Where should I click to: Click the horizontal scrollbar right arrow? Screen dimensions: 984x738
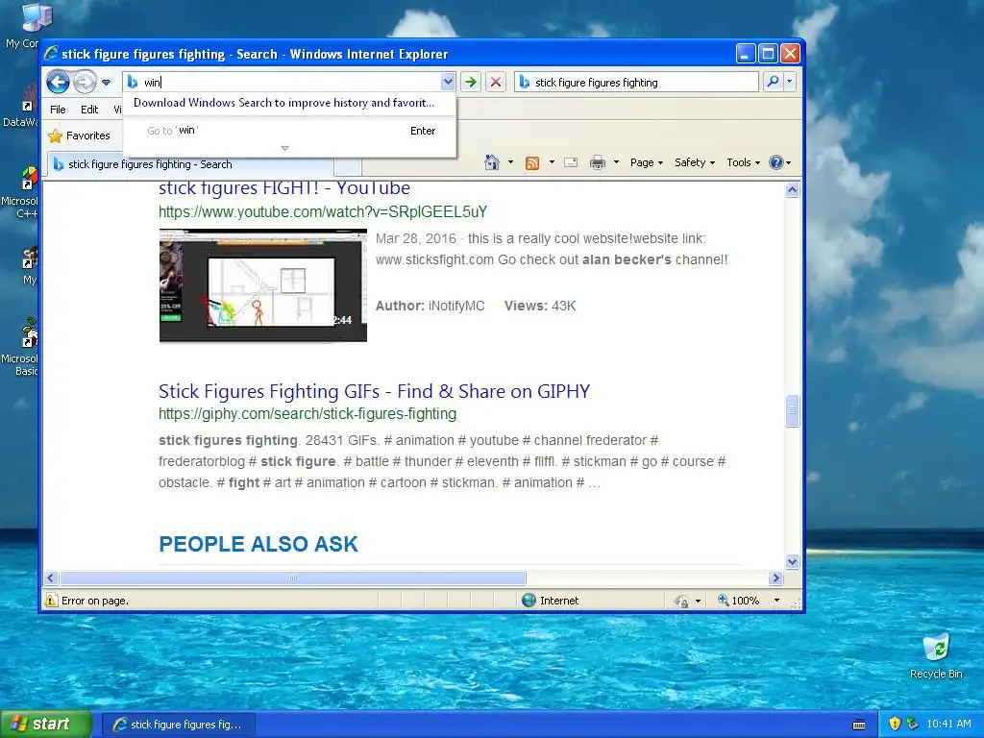775,578
